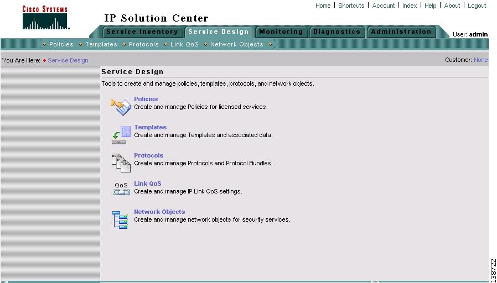497x283 pixels.
Task: Open the Network Objects heading link
Action: (159, 212)
